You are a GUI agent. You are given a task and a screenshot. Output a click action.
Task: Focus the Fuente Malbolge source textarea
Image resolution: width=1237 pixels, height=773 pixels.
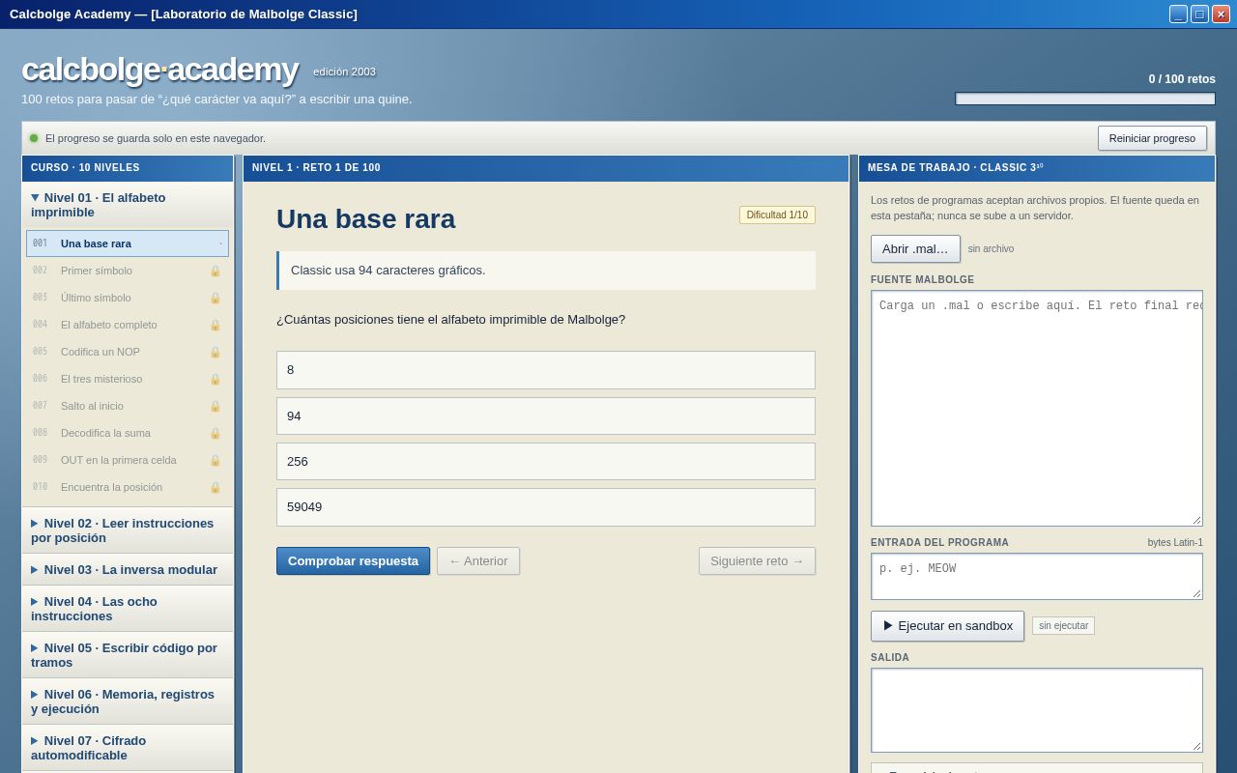[x=1037, y=409]
